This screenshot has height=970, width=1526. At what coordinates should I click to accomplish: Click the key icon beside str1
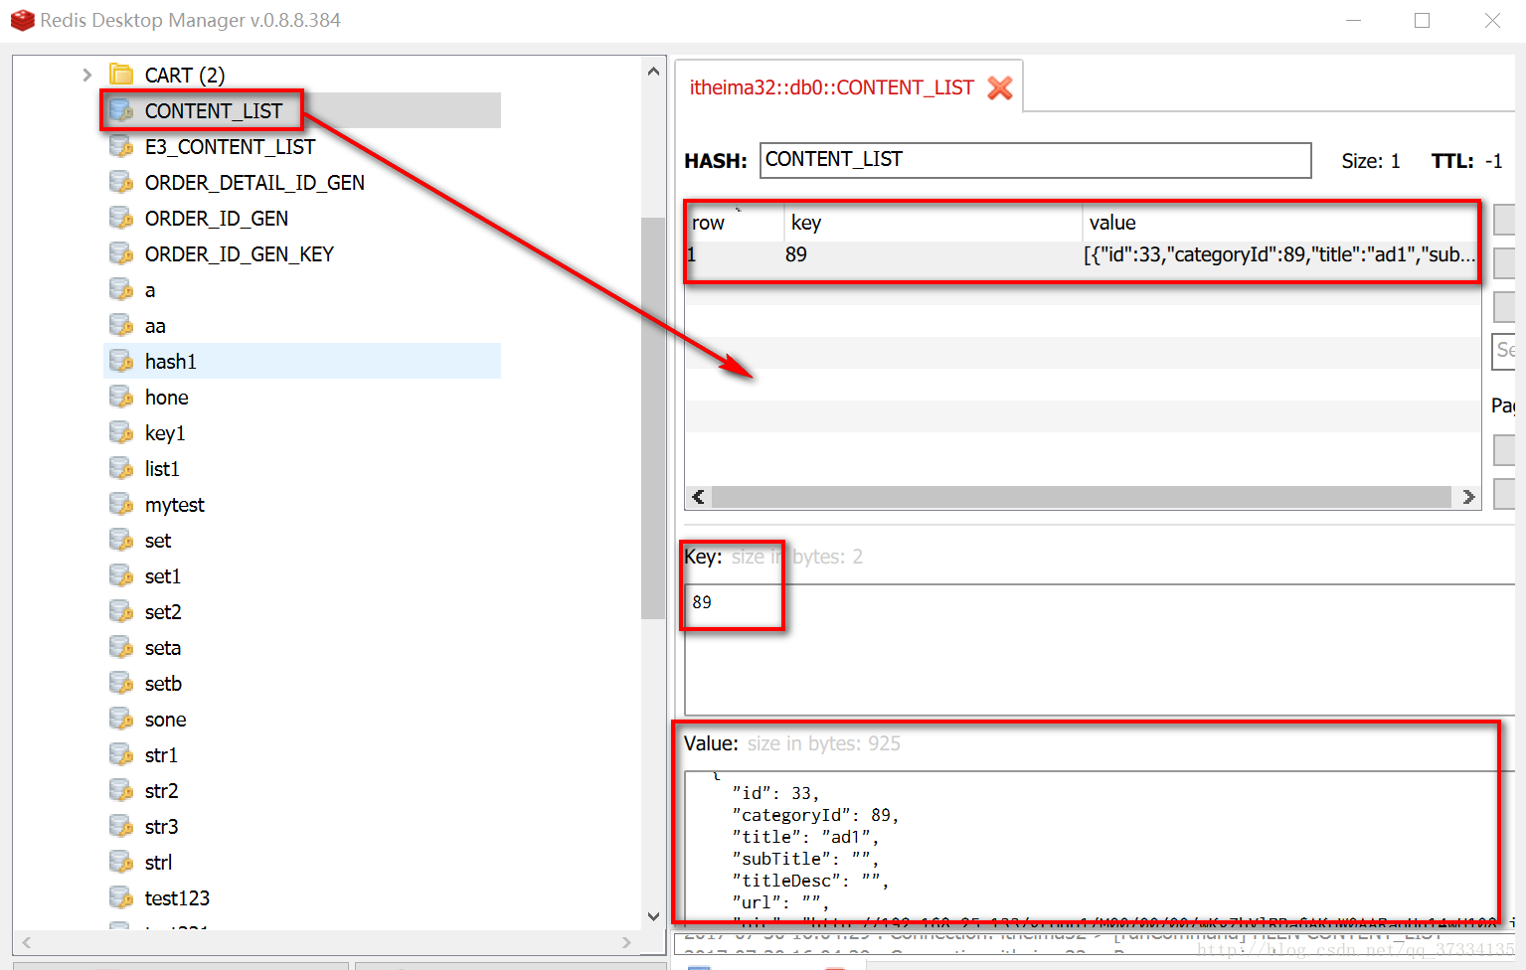click(121, 755)
